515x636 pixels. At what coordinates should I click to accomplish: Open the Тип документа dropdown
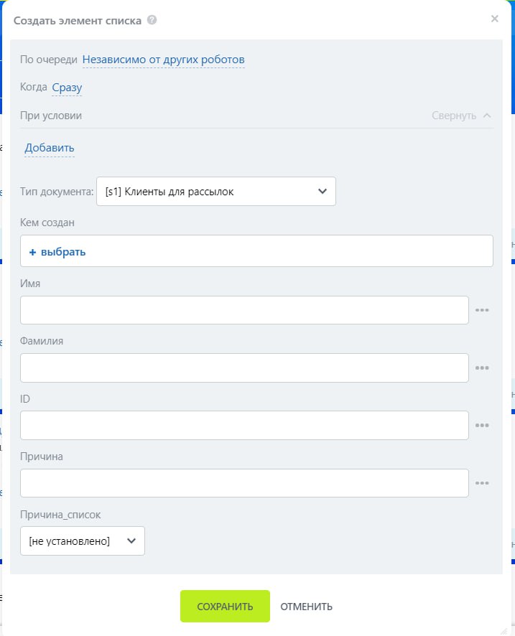216,192
